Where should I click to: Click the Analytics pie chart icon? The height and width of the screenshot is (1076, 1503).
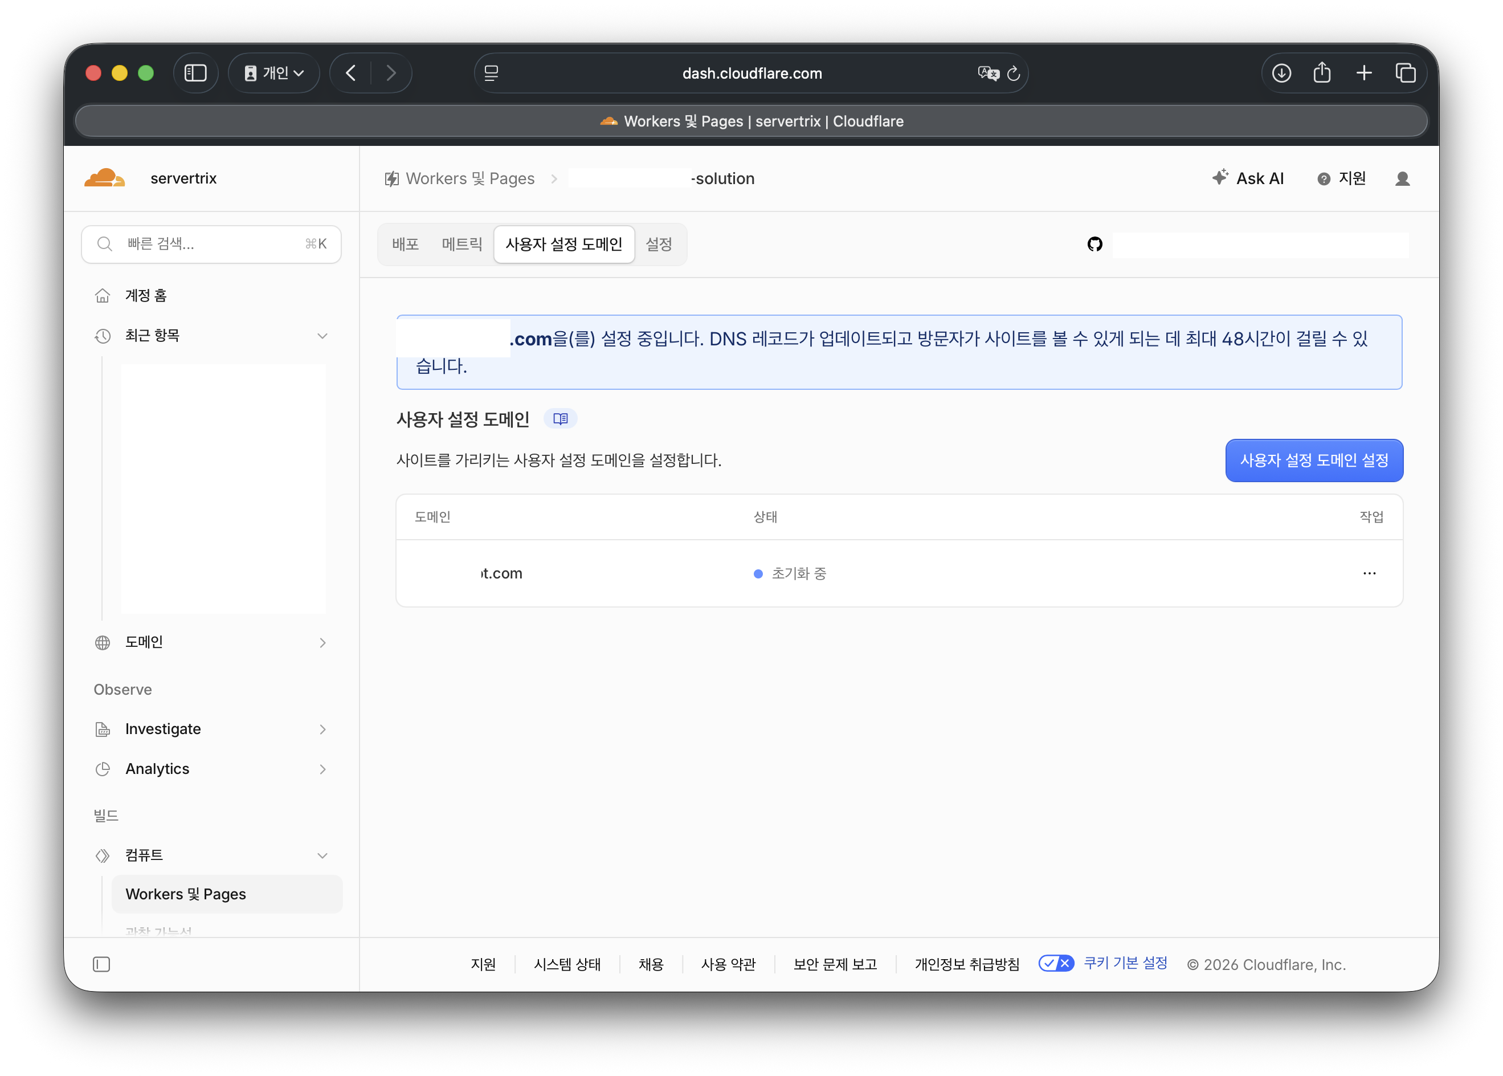tap(103, 769)
